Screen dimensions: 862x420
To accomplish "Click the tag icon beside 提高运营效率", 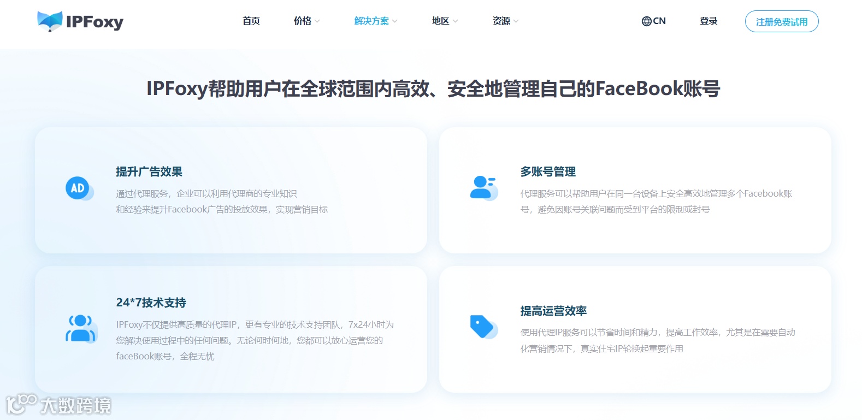I will 483,327.
